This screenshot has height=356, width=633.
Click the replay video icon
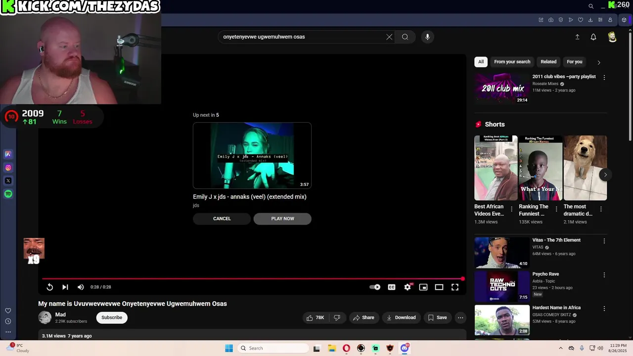tap(50, 287)
